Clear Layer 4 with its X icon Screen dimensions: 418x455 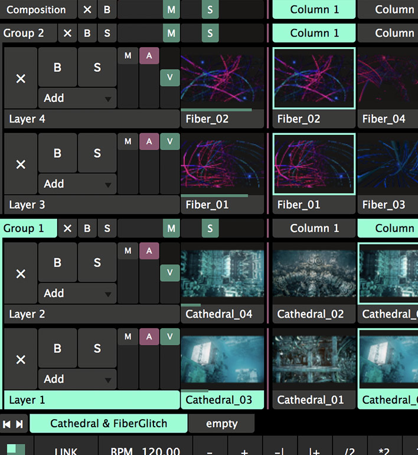(x=21, y=78)
